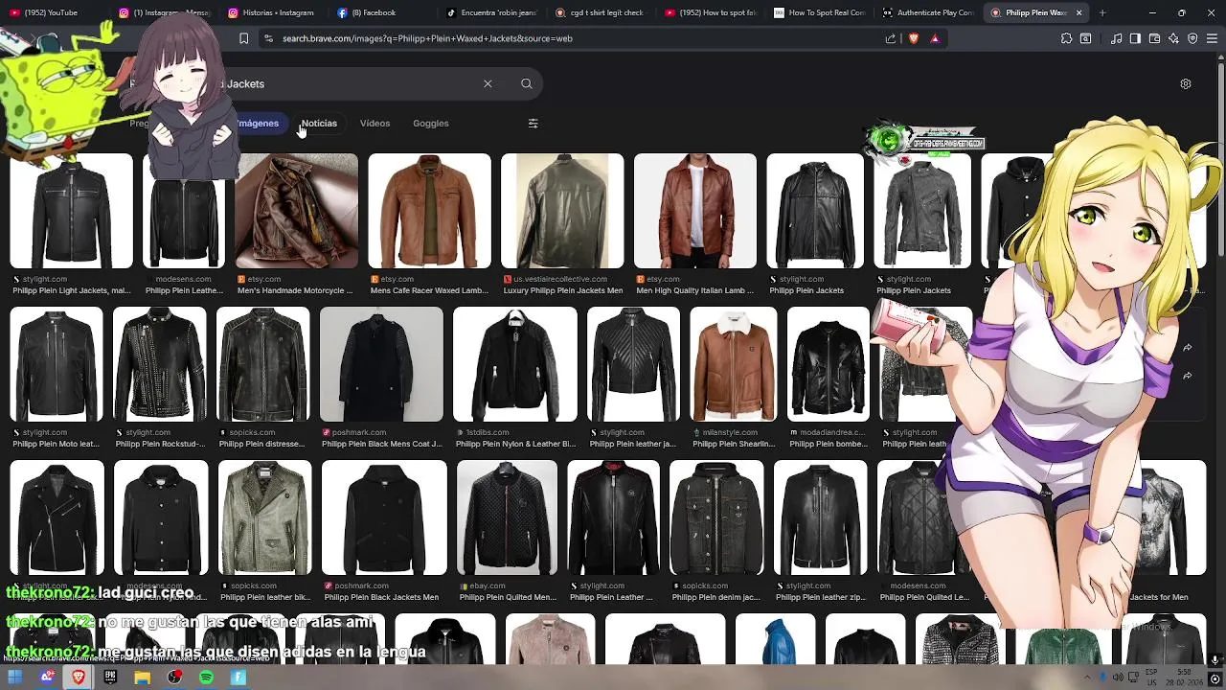The image size is (1226, 690).
Task: Open Windows Start menu
Action: [x=15, y=678]
